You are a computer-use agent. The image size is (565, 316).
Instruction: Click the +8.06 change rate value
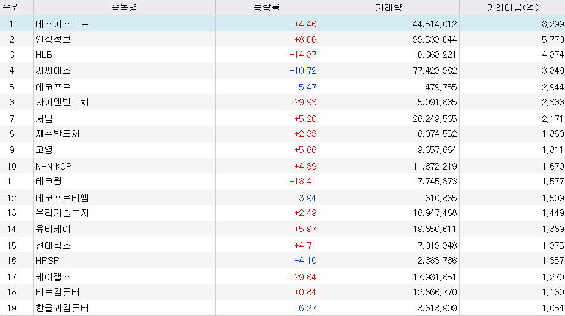coord(305,39)
